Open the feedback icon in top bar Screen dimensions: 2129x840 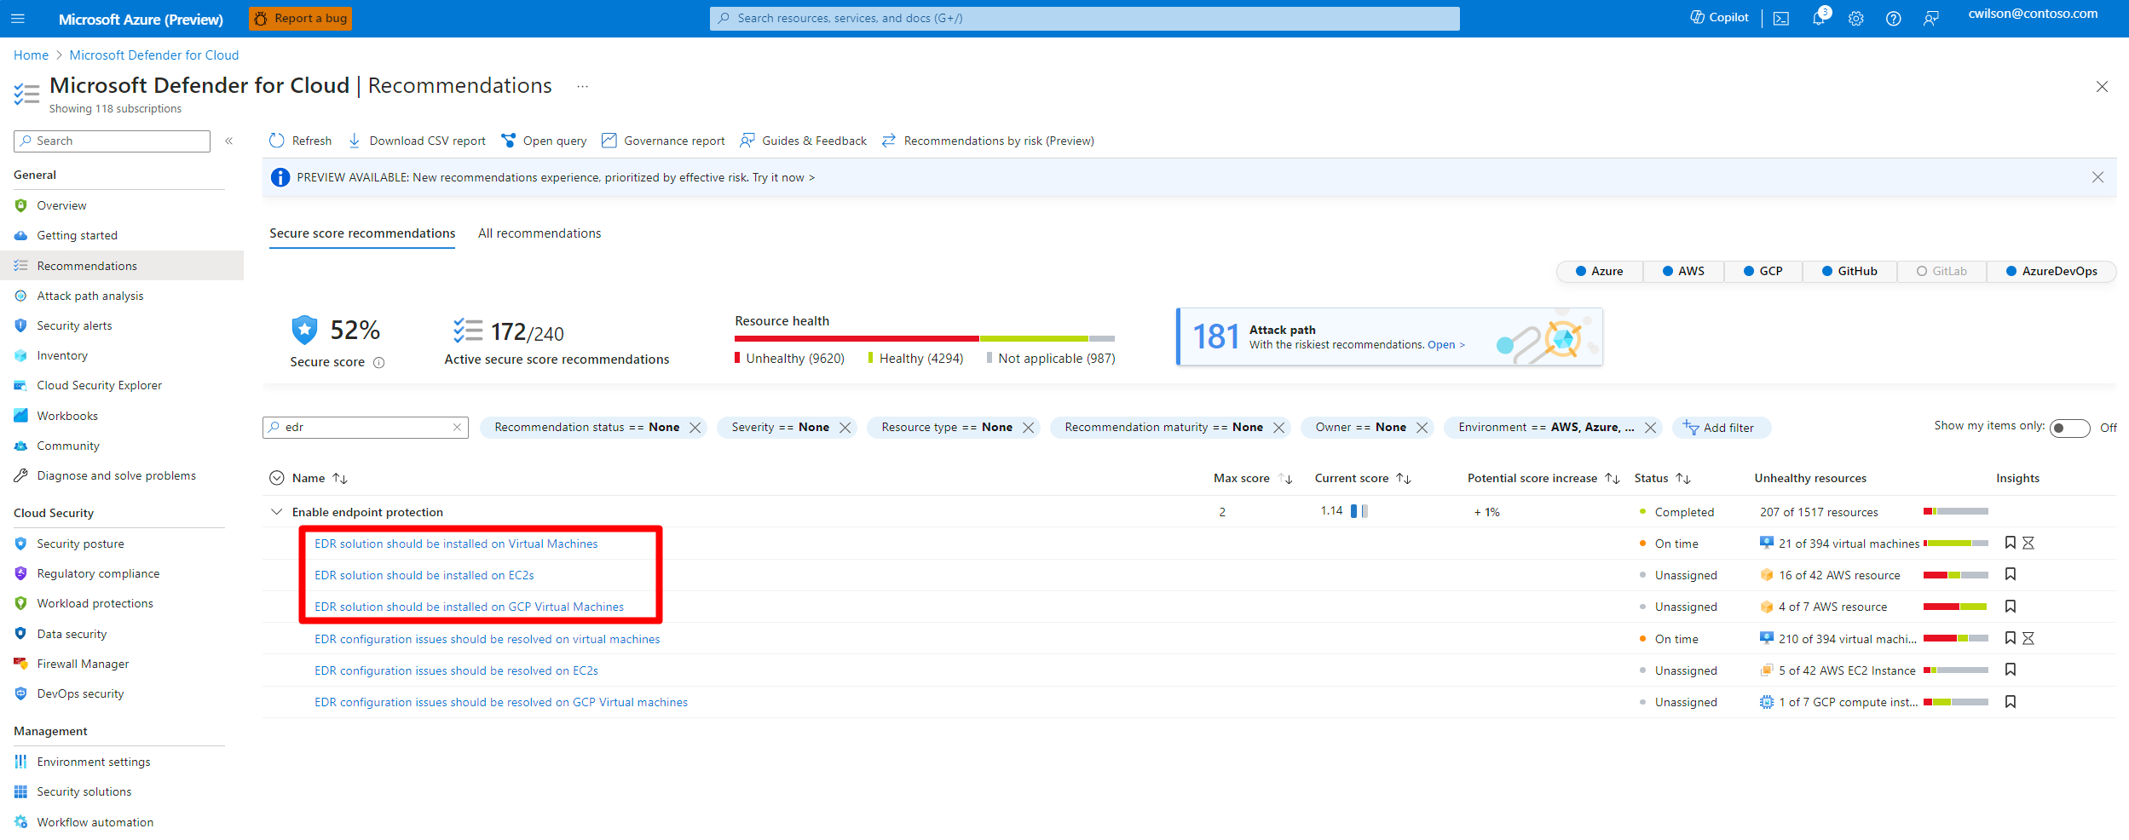[1930, 19]
